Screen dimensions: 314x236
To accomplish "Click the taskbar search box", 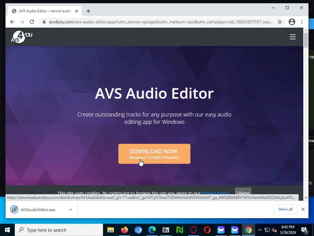I will pos(59,230).
